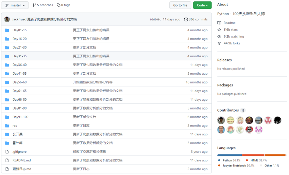Click the Day01-15 folder icon
Viewport: 289px width, 175px height.
(x=7, y=30)
